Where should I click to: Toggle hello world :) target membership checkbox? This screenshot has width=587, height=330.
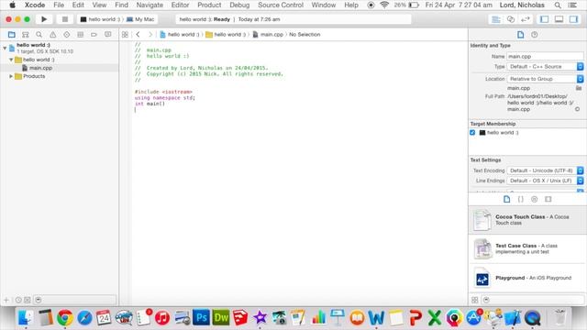[472, 132]
